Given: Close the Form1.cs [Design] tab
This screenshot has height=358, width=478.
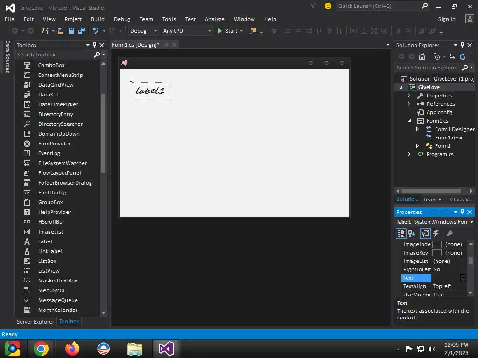Looking at the screenshot, I should 174,45.
